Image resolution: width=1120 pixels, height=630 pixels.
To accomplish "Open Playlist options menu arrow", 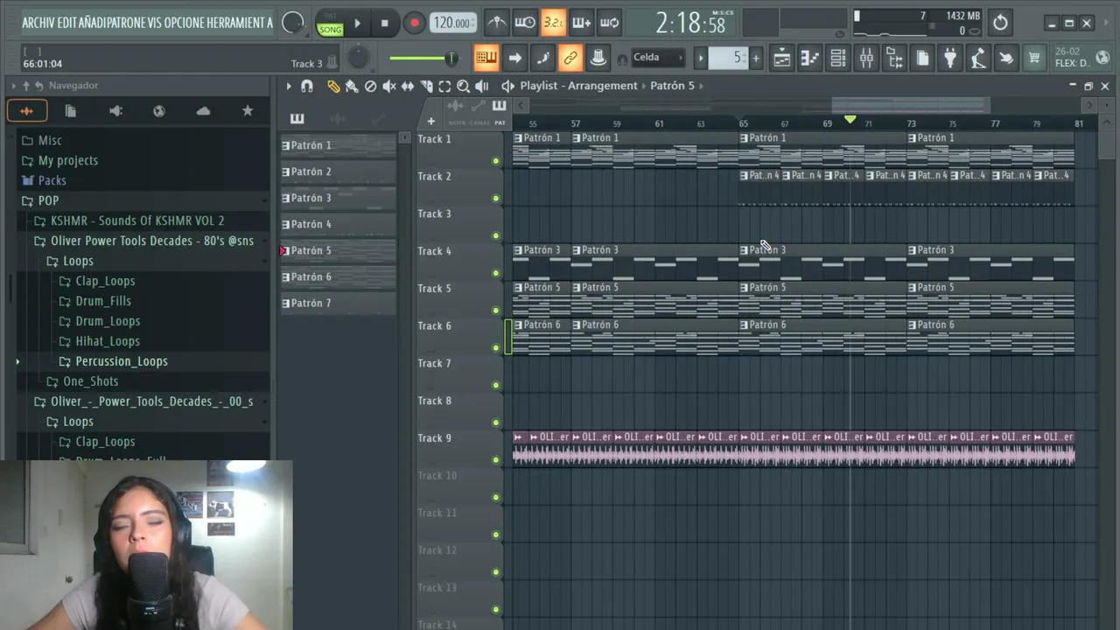I will 288,86.
